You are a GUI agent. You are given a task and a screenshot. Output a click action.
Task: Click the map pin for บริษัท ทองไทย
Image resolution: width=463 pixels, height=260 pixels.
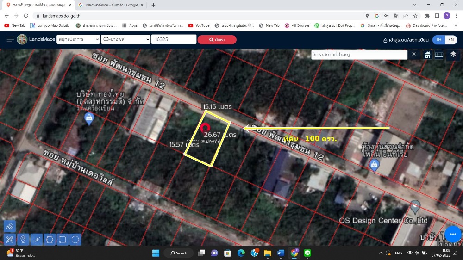89,119
